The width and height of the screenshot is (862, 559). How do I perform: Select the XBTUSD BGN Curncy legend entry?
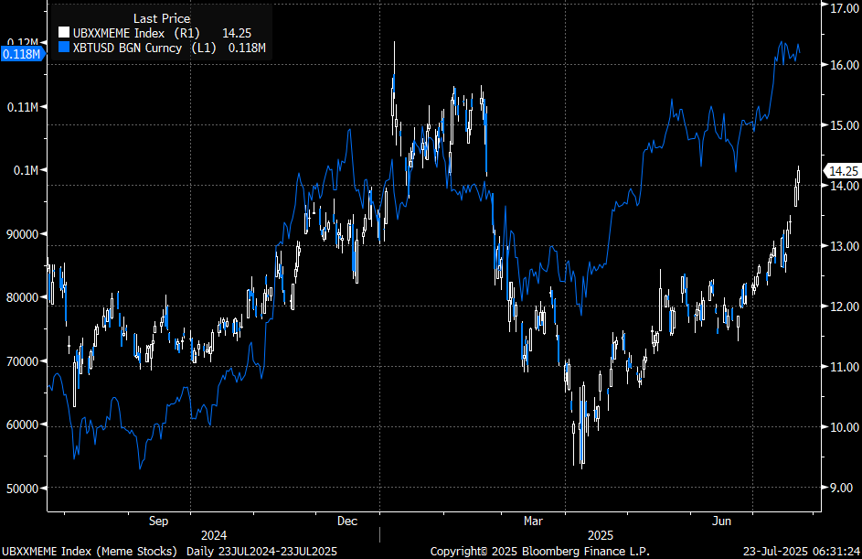(162, 48)
